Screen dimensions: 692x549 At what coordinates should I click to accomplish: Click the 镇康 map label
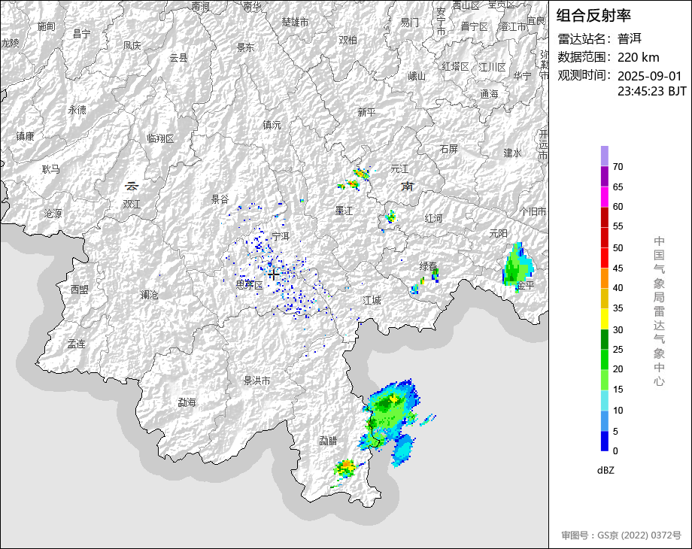click(x=25, y=136)
